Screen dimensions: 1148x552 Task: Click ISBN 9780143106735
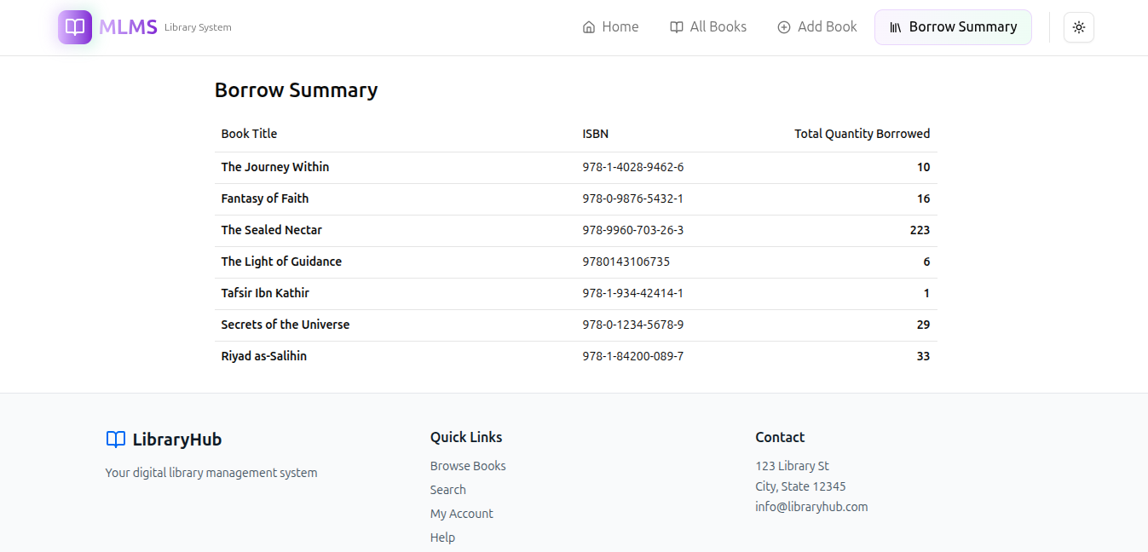pos(626,262)
